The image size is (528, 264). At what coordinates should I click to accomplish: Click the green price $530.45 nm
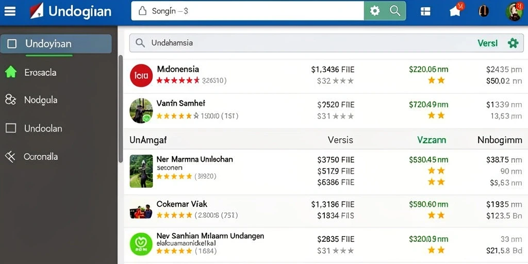tap(428, 160)
